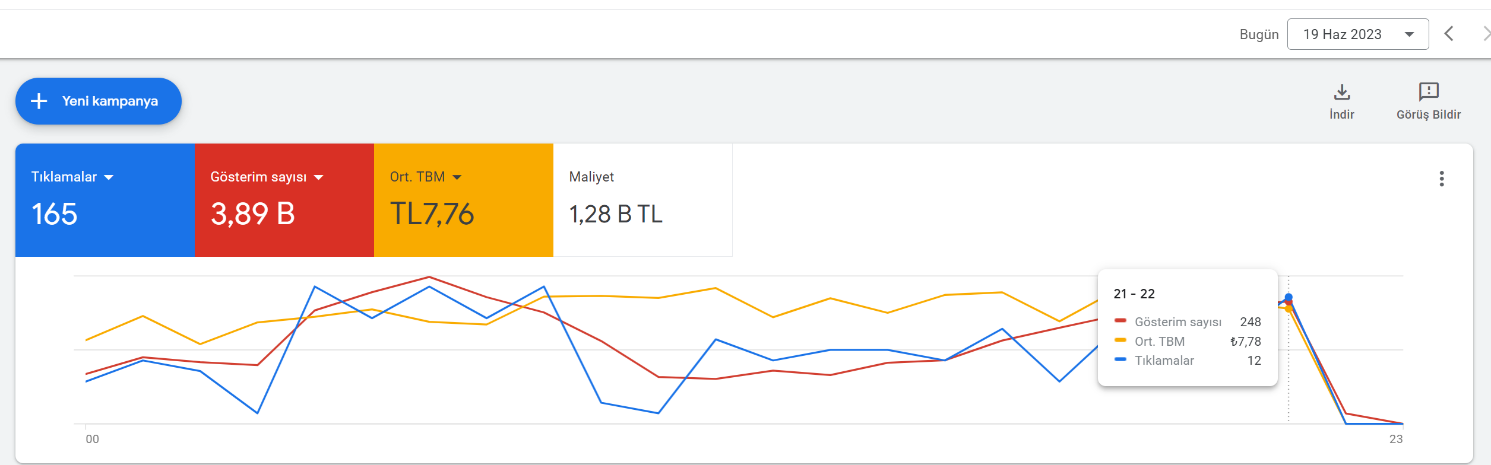Click the İndir download icon

tap(1341, 92)
